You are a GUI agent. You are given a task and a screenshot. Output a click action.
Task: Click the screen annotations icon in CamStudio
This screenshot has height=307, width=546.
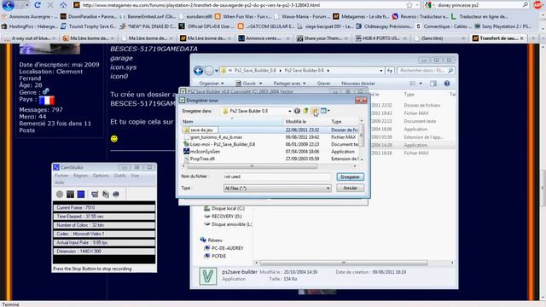click(95, 194)
